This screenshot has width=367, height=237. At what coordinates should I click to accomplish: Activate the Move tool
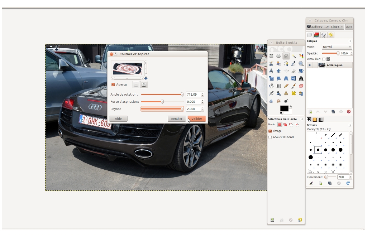click(278, 71)
